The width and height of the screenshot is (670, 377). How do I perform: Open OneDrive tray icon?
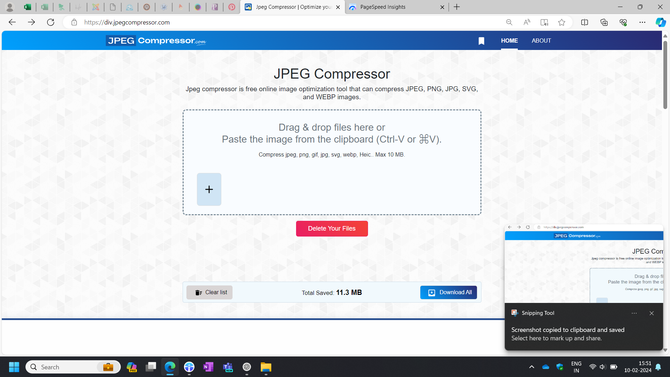pos(546,367)
